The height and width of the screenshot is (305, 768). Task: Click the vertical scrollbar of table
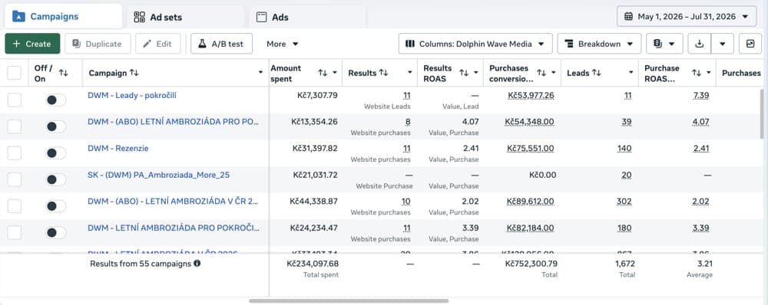point(761,113)
